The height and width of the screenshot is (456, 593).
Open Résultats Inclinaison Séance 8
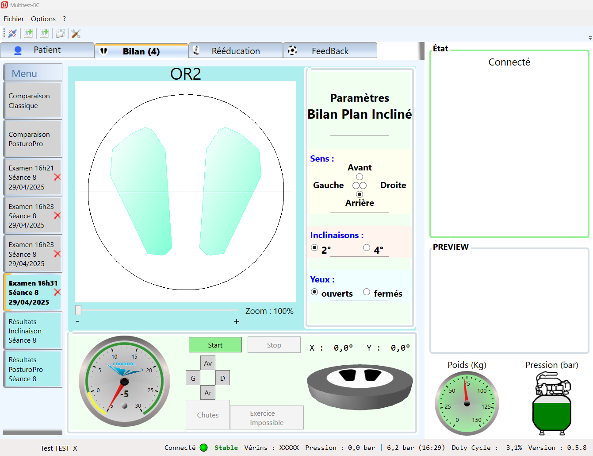click(33, 331)
